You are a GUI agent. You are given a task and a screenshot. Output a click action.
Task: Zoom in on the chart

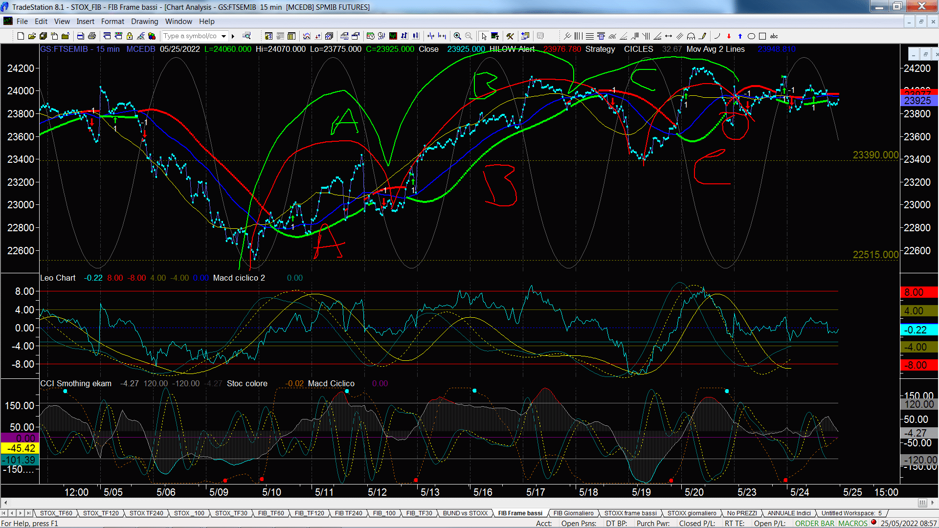457,36
